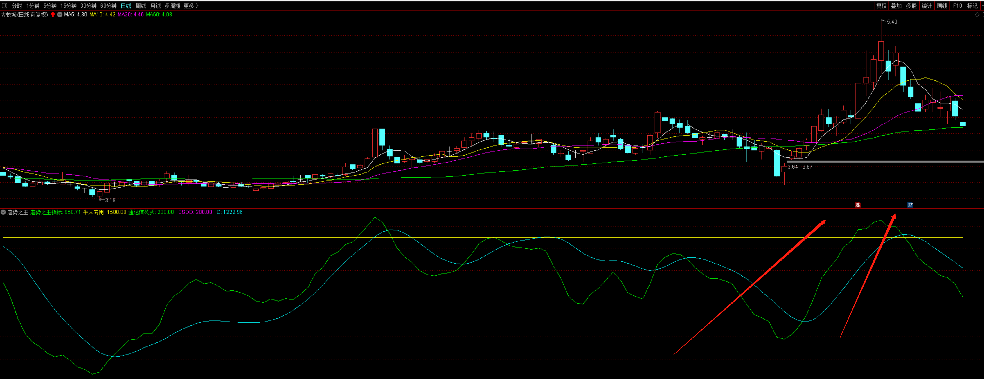Click the 3.64 - 3.67 gap label
Image resolution: width=984 pixels, height=379 pixels.
pyautogui.click(x=800, y=167)
